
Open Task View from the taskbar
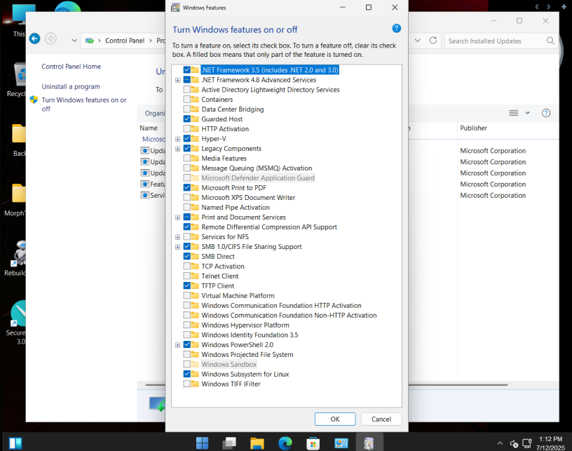click(x=230, y=443)
